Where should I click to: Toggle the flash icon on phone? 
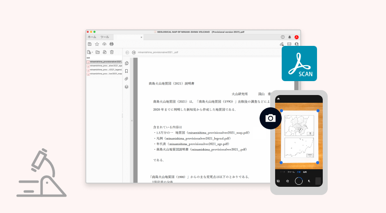click(309, 181)
